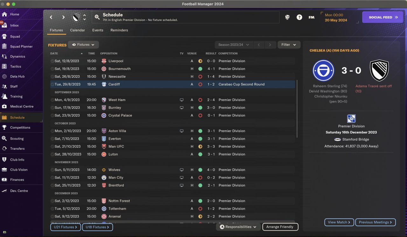Open the Scouting magnifier icon
407x237 pixels.
click(x=4, y=139)
